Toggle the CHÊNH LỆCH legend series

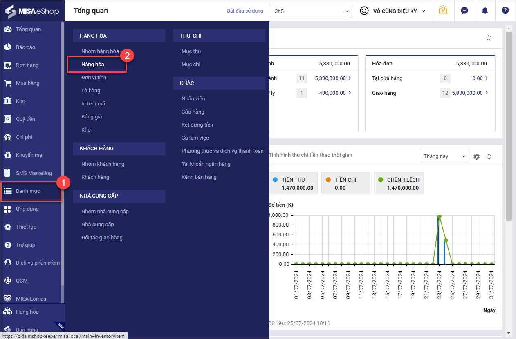coord(399,183)
